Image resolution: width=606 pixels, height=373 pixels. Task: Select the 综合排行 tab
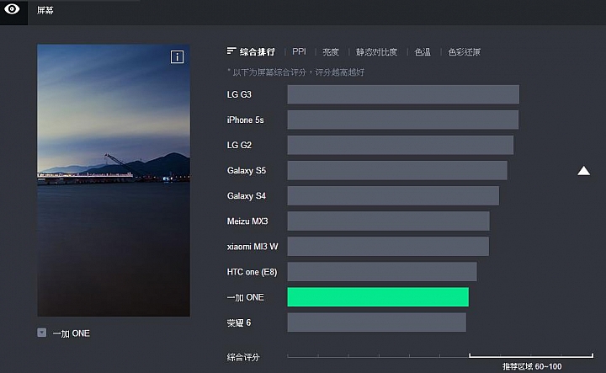[258, 52]
